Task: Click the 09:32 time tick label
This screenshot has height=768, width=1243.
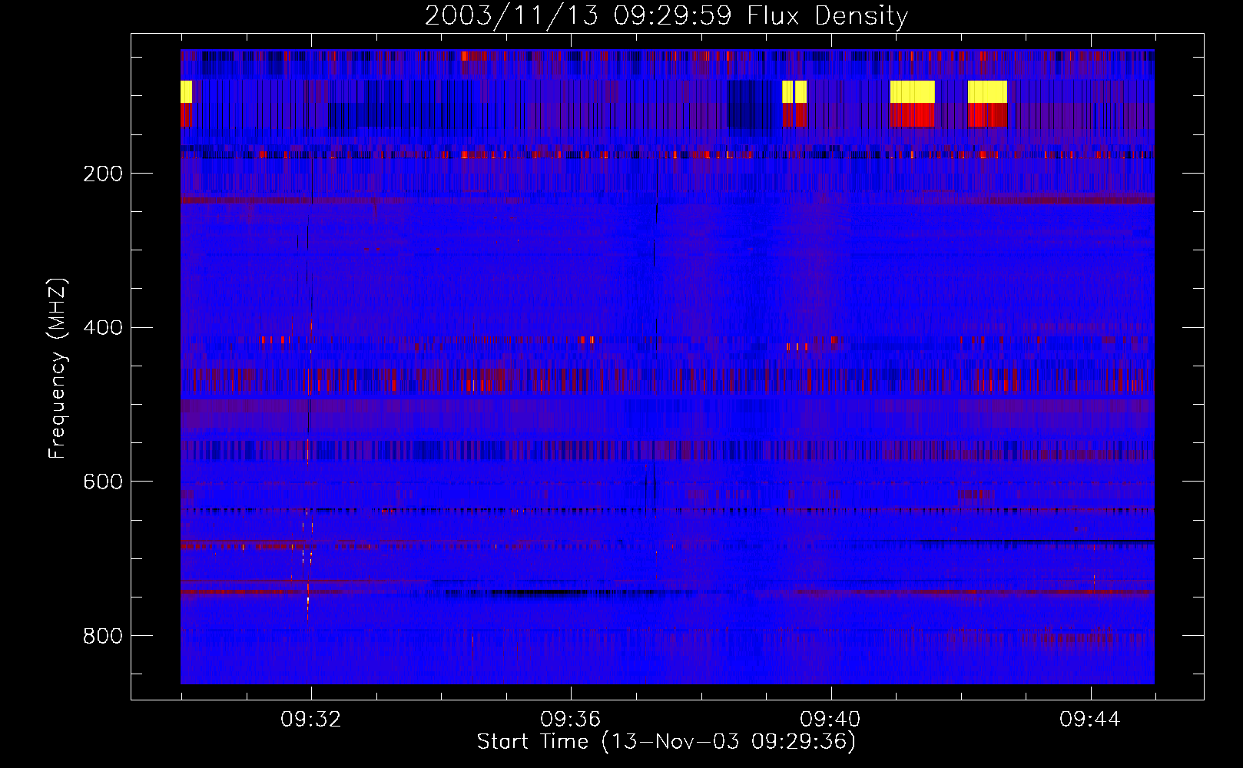Action: 311,720
